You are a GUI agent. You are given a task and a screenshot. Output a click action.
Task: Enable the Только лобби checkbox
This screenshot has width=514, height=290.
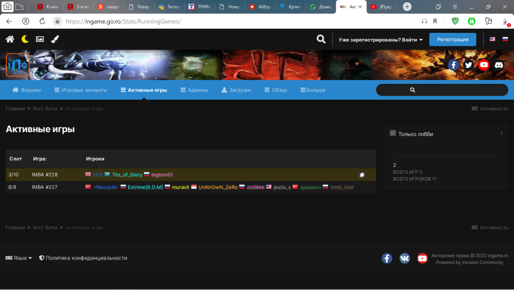click(x=393, y=133)
